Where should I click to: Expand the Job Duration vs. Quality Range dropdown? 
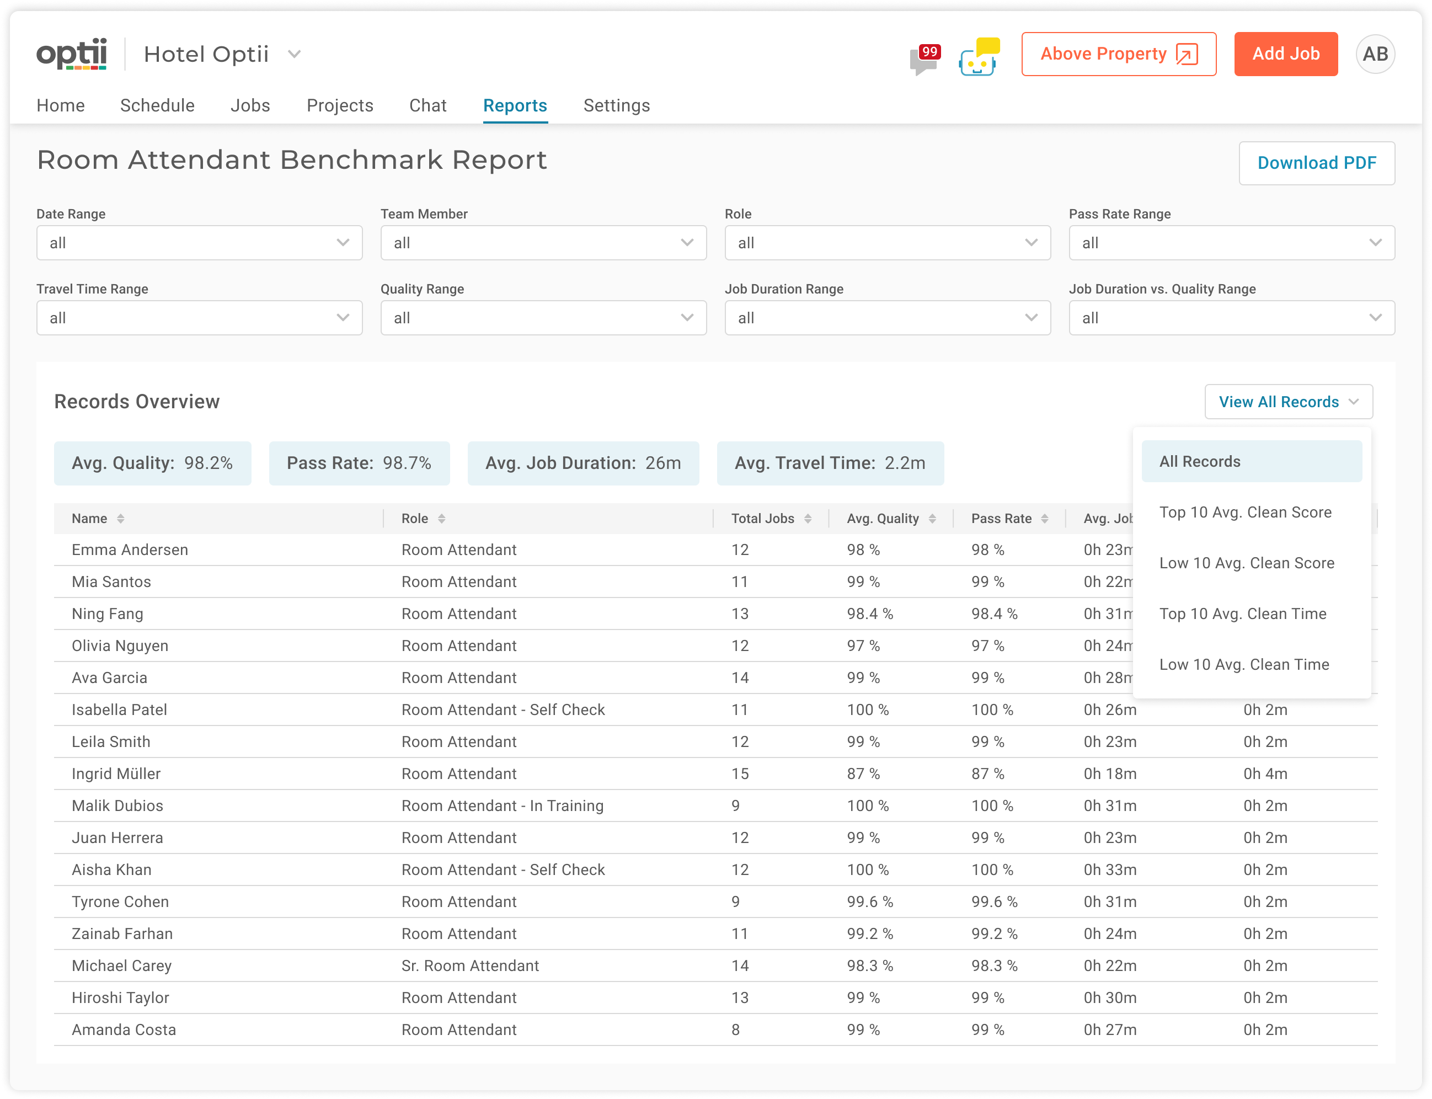[1231, 318]
